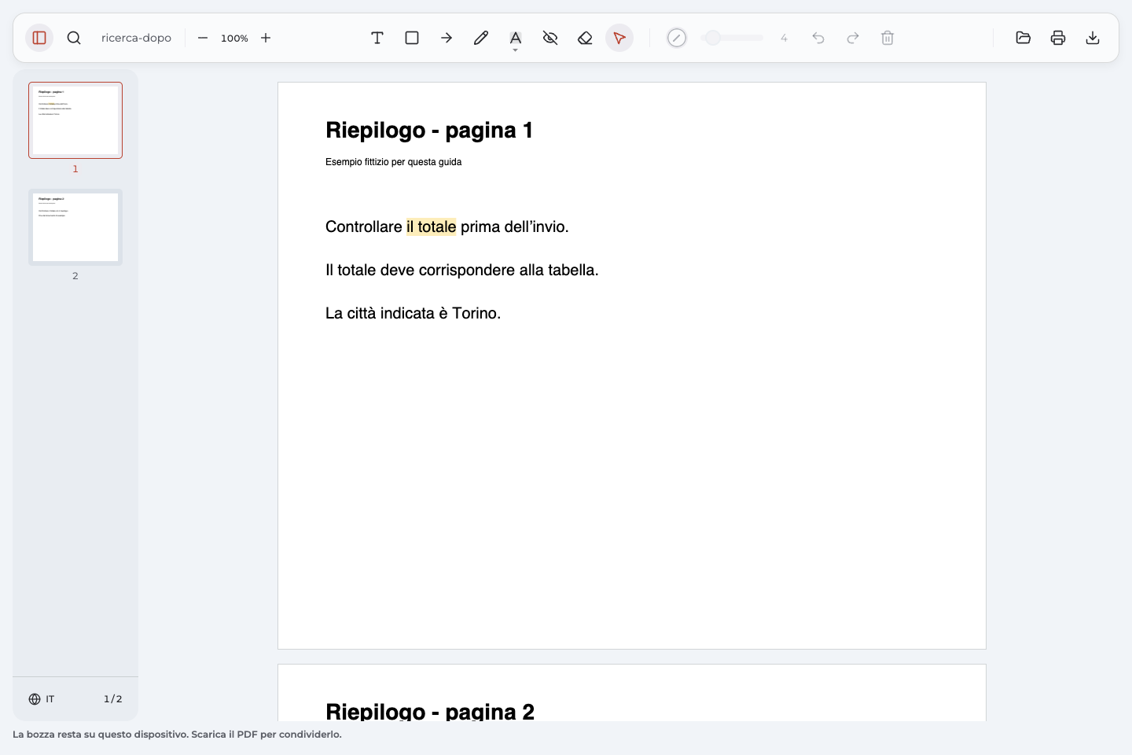Undo the last action

click(x=818, y=38)
